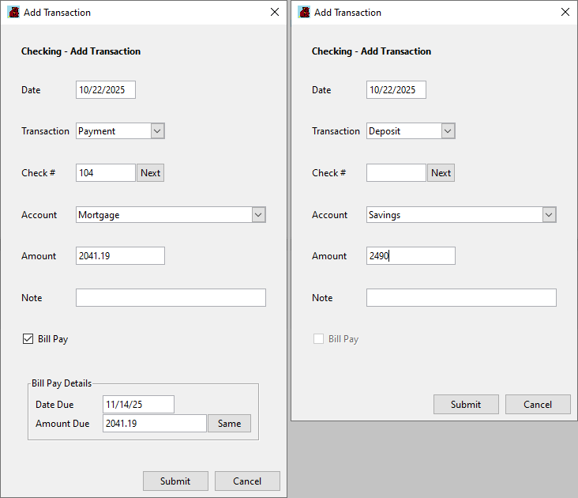
Task: Click Next beside check number 104
Action: 150,173
